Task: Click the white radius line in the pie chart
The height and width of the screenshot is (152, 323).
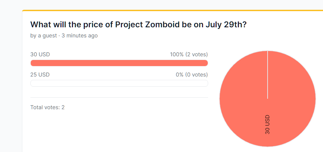Action: click(268, 75)
